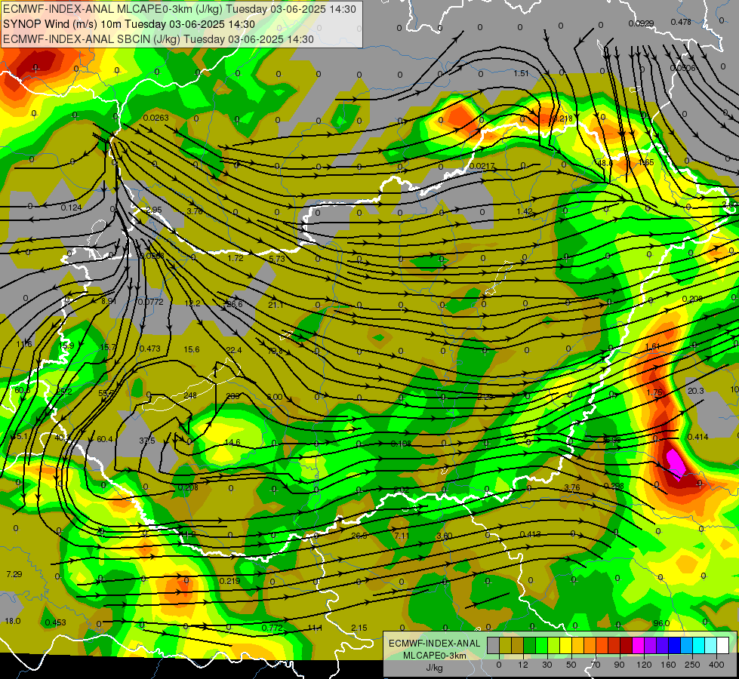Screen dimensions: 739x679
Task: Click the map value 2.15
Action: coord(359,628)
